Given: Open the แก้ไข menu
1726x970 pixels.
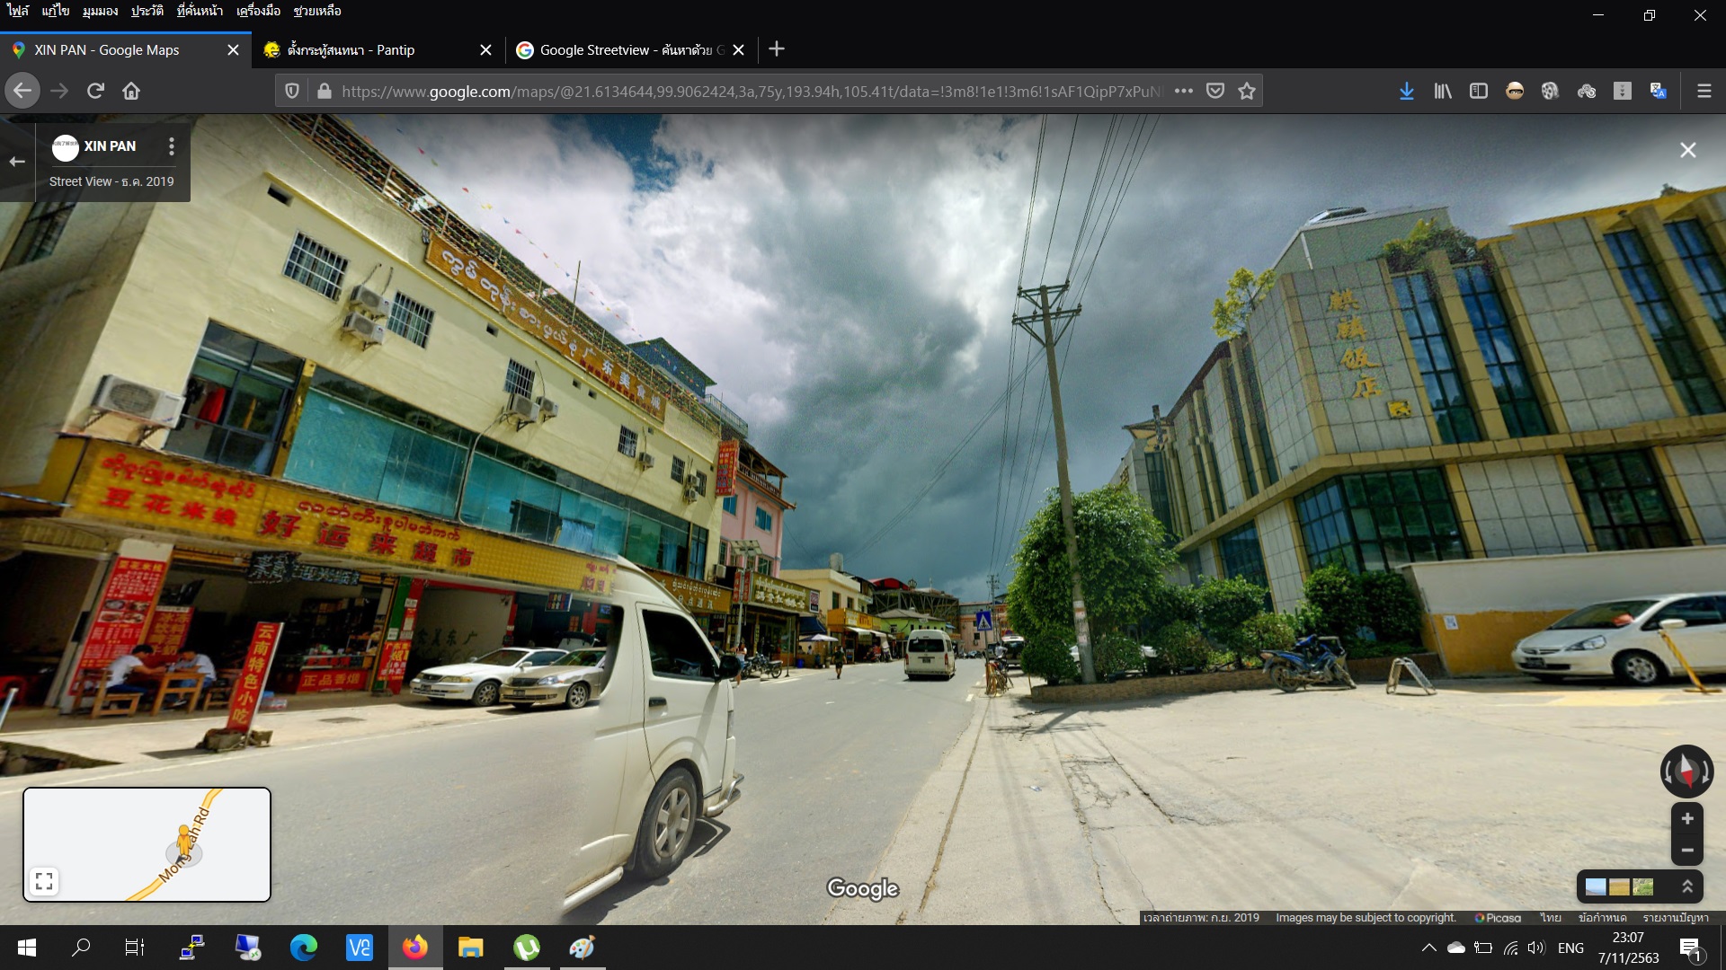Looking at the screenshot, I should point(55,11).
